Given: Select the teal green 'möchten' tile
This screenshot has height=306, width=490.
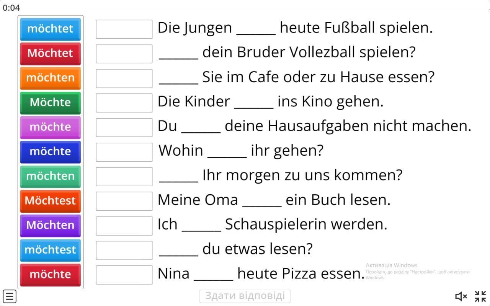Looking at the screenshot, I should (x=51, y=176).
